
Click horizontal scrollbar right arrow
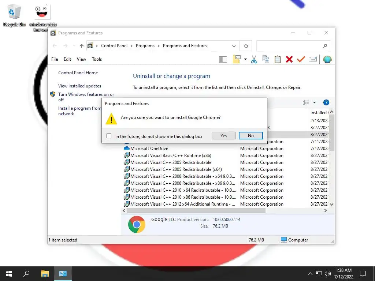(x=325, y=211)
